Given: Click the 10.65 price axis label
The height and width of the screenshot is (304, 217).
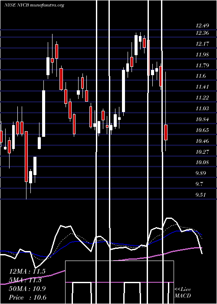Looking at the screenshot, I should point(202,130).
